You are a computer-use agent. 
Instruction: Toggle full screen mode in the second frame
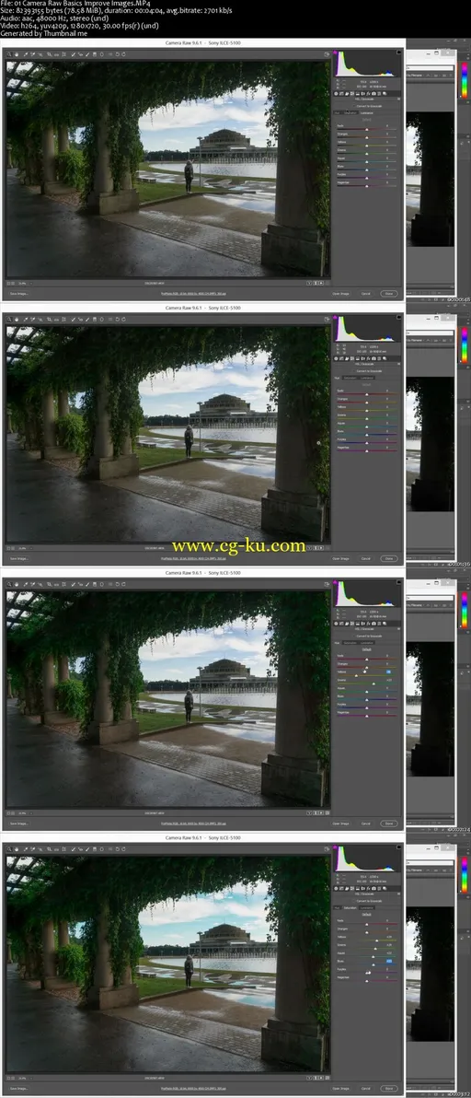(327, 320)
